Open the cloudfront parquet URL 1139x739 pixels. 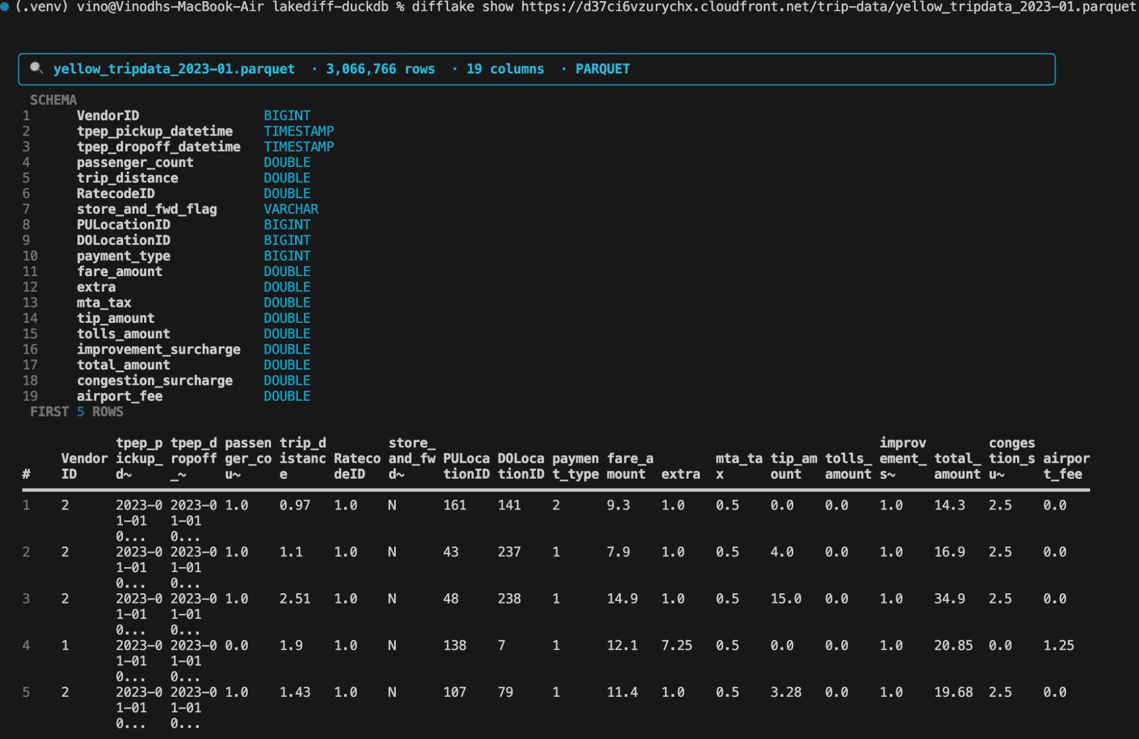tap(829, 7)
